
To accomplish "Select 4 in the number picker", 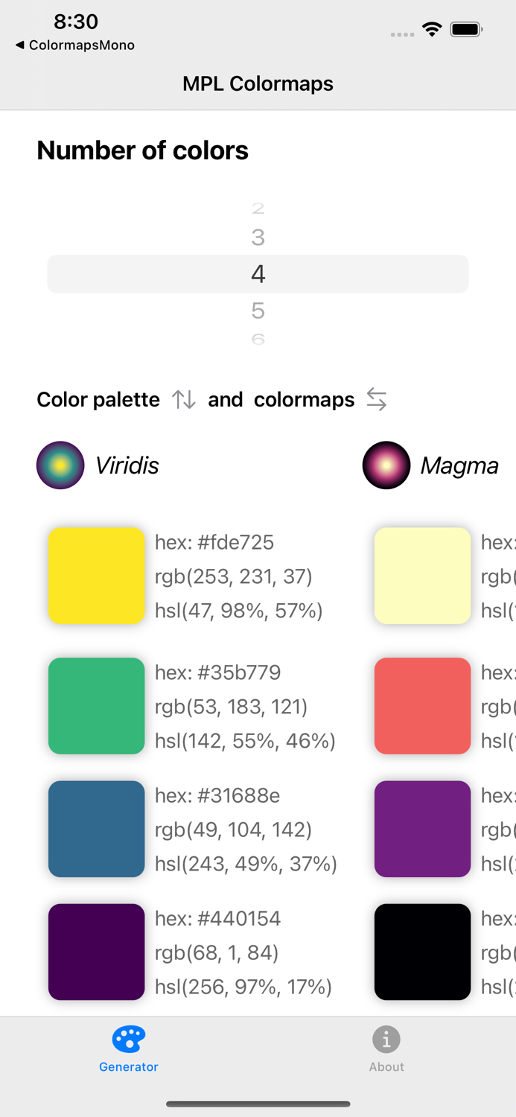I will pyautogui.click(x=258, y=274).
